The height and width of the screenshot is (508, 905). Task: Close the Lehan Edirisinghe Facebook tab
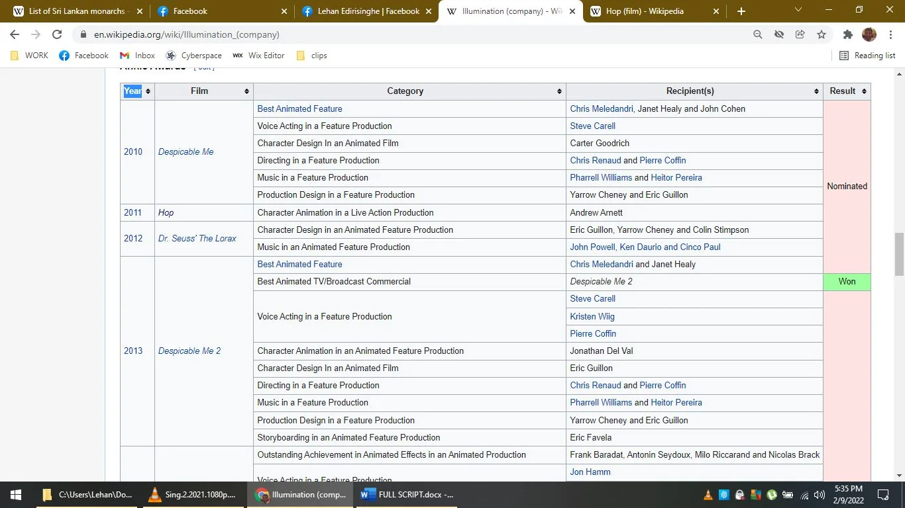click(x=428, y=11)
